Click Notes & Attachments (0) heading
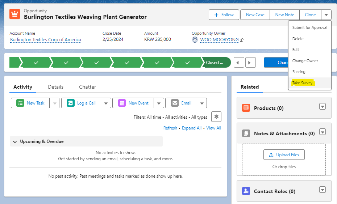 284,133
